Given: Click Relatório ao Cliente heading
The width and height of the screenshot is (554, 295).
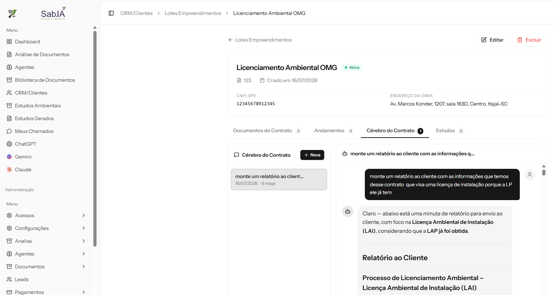Looking at the screenshot, I should pyautogui.click(x=395, y=258).
